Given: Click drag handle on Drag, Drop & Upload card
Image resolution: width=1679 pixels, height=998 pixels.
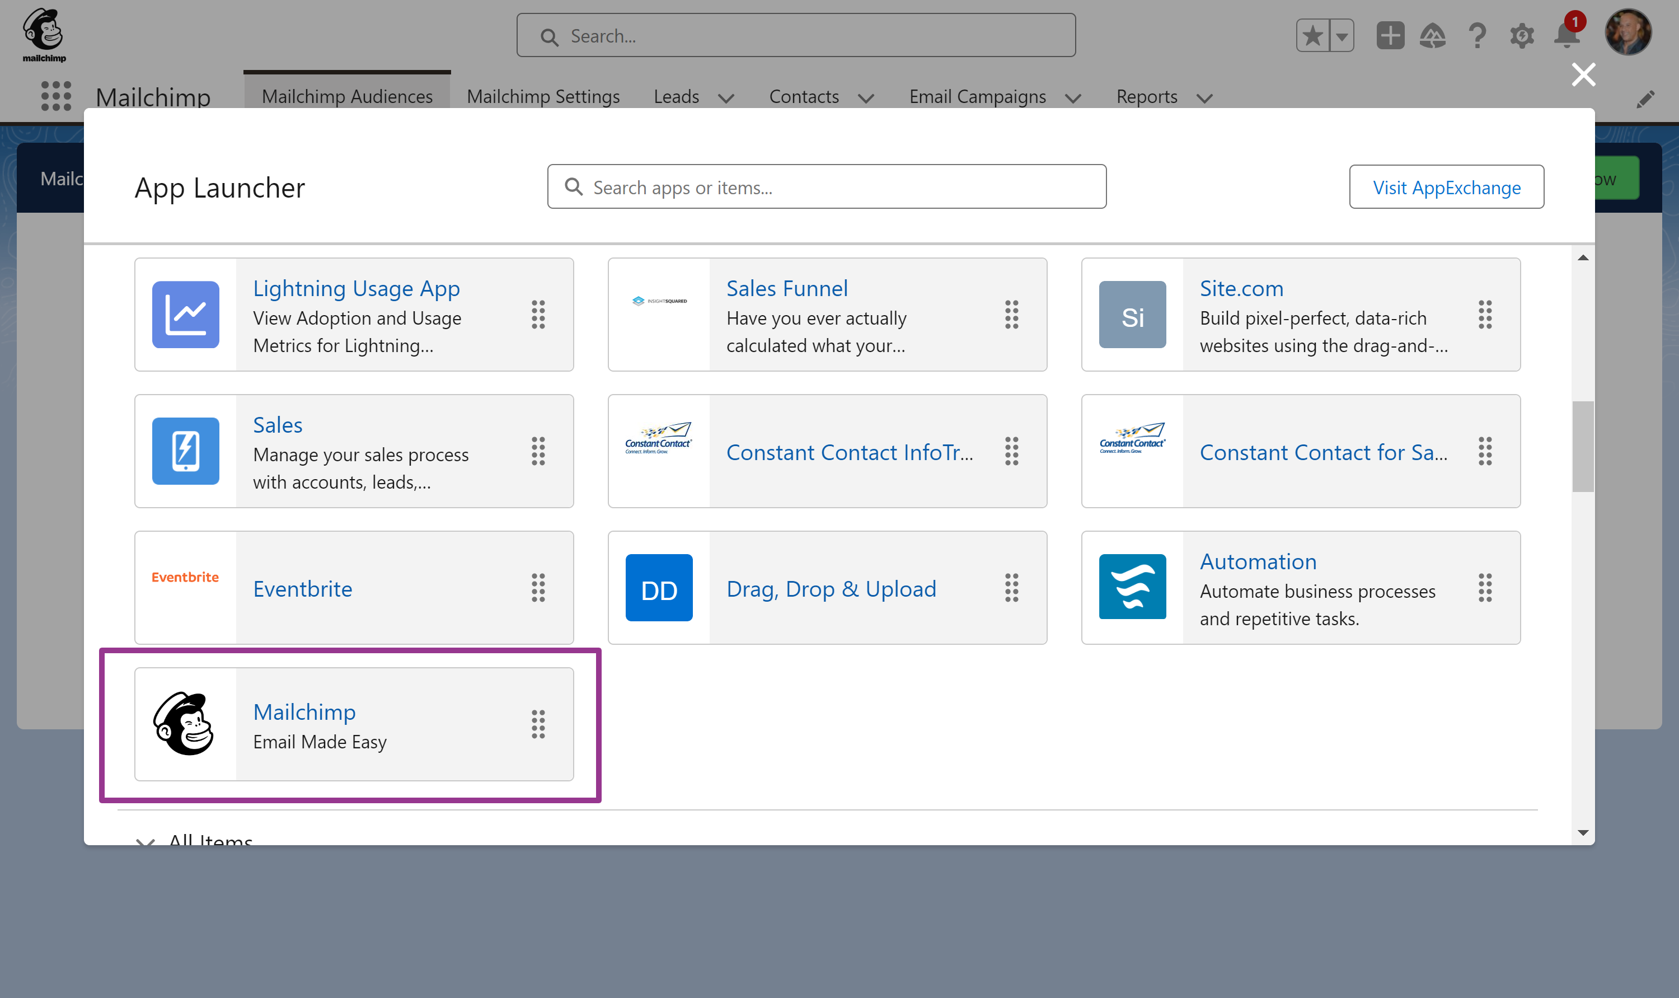Looking at the screenshot, I should click(1011, 588).
